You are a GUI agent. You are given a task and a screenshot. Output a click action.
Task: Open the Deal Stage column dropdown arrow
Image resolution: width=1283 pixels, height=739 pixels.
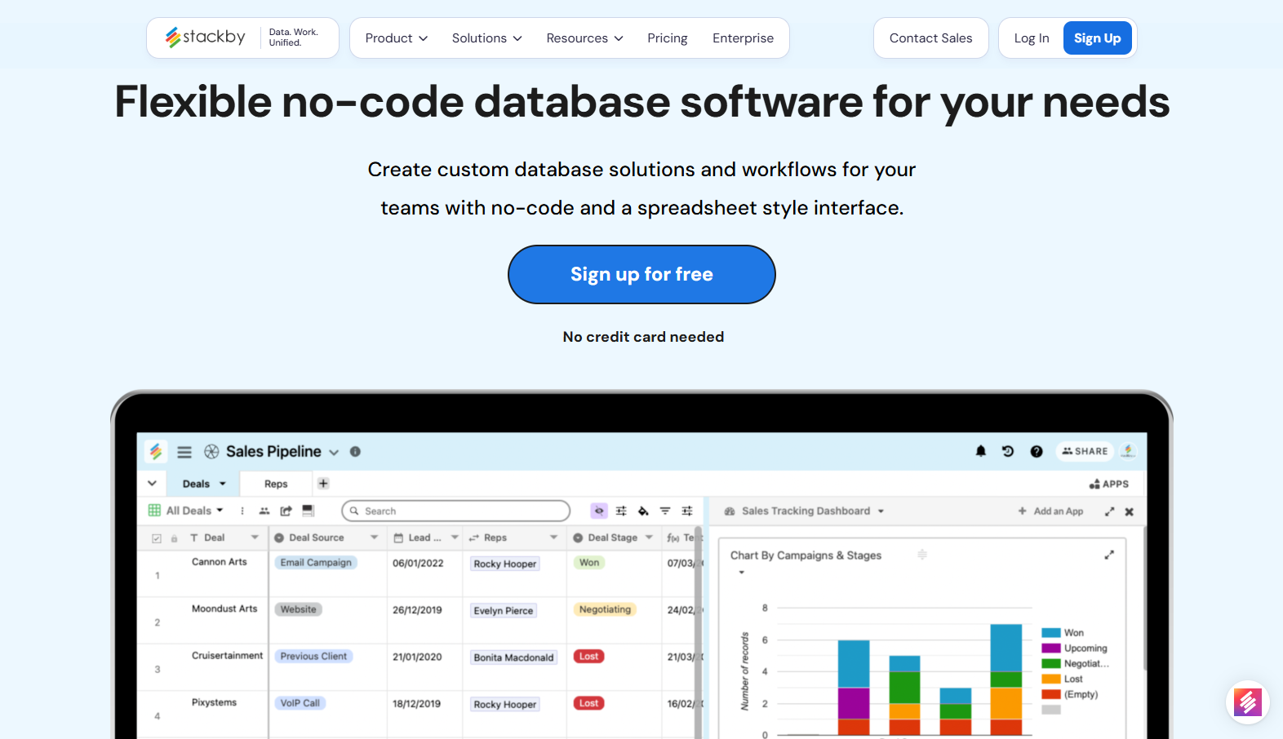click(x=650, y=538)
